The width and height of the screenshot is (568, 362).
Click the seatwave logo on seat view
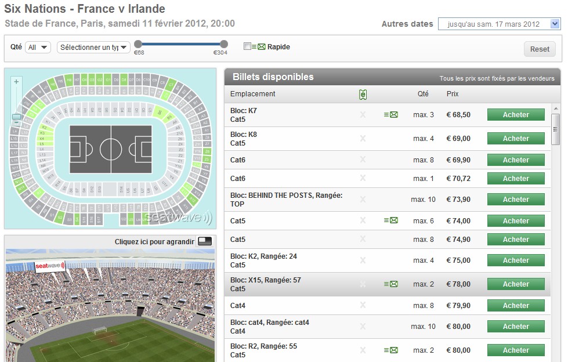tap(49, 266)
